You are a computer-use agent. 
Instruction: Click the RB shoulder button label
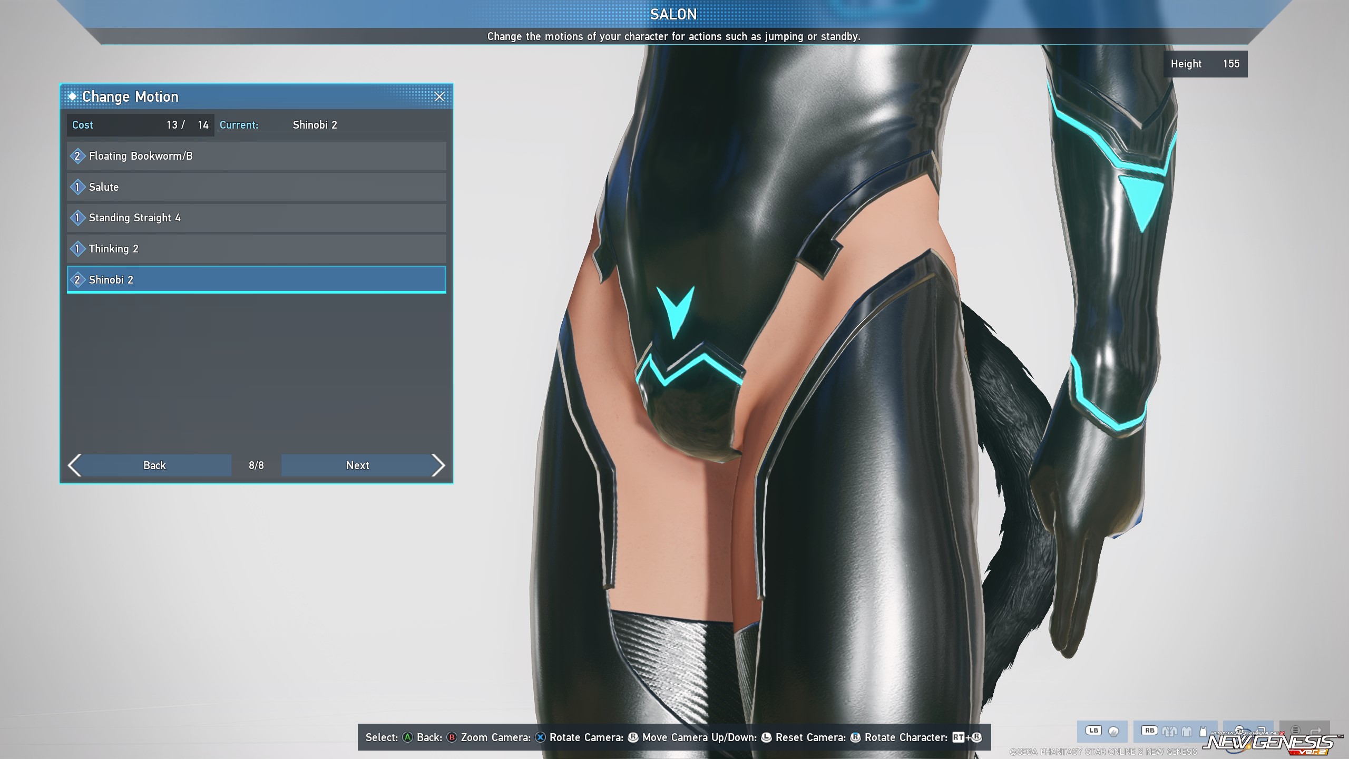point(1149,730)
